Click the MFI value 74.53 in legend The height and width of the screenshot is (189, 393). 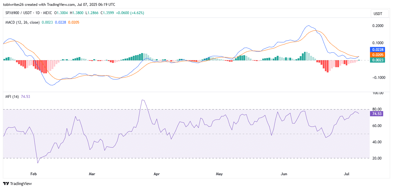click(x=25, y=96)
